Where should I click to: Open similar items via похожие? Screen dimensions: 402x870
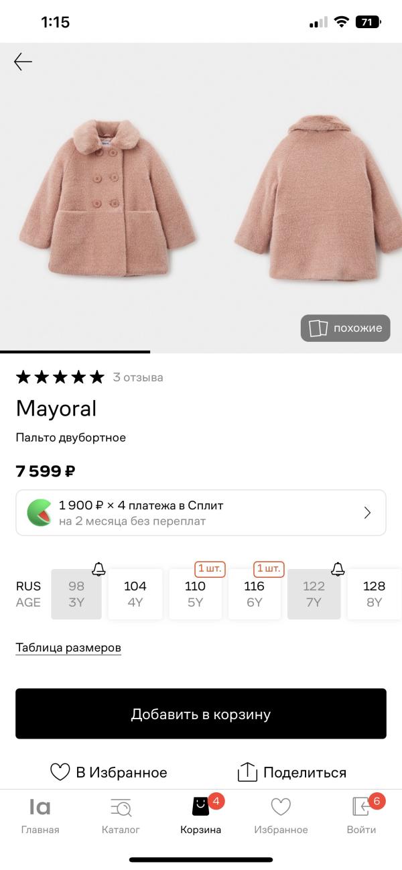point(345,328)
